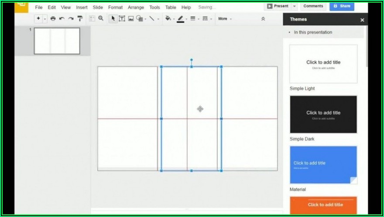Click the Print icon in the toolbar
Screen dimensions: 384x217
(x=53, y=19)
